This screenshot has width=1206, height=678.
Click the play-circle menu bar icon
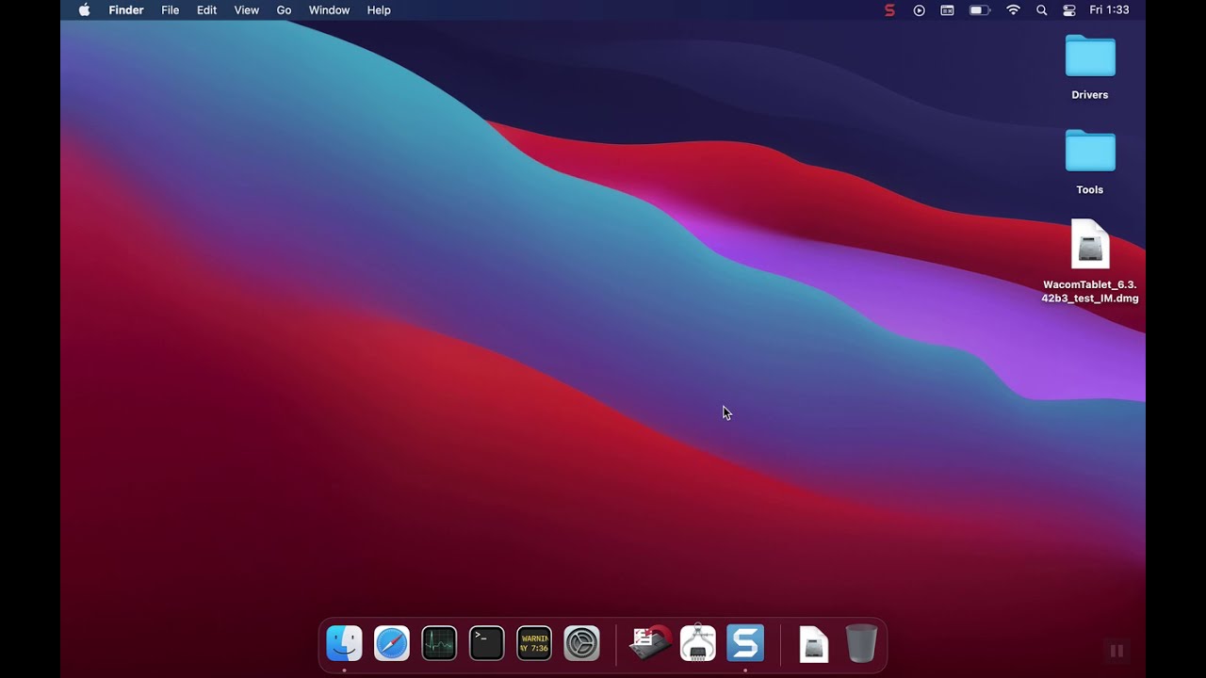click(x=919, y=10)
